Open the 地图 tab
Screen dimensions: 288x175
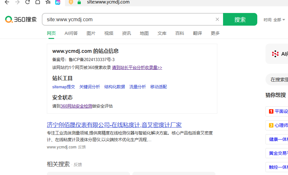[x=144, y=33]
